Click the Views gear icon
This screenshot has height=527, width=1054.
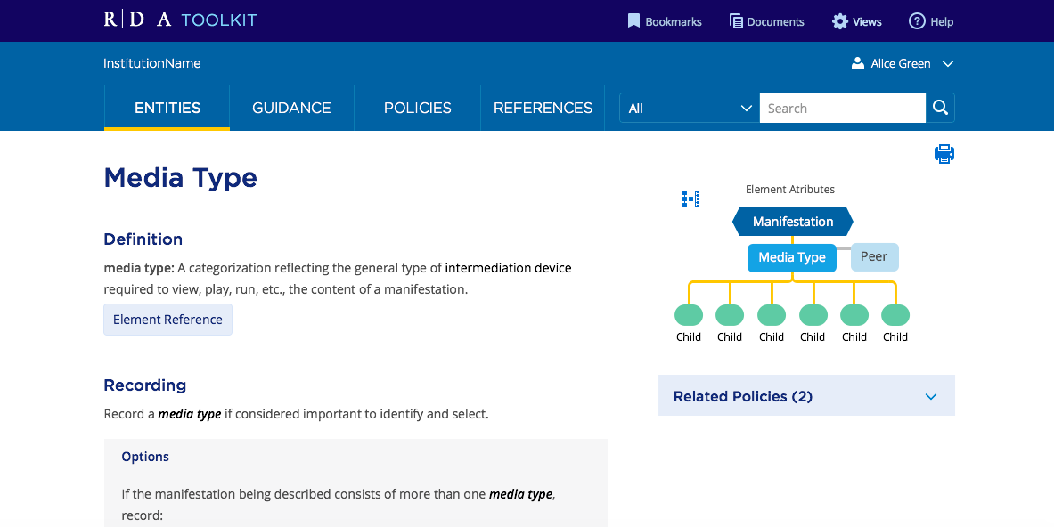coord(838,20)
